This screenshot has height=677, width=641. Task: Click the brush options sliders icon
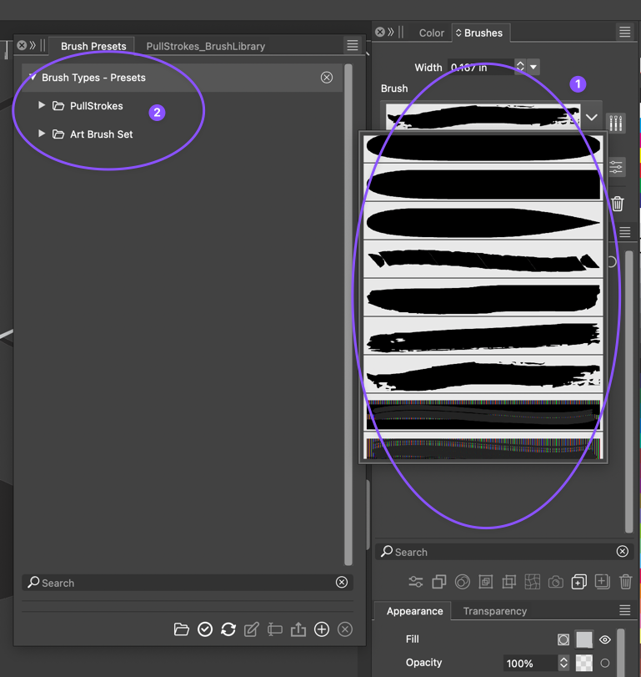pos(616,167)
